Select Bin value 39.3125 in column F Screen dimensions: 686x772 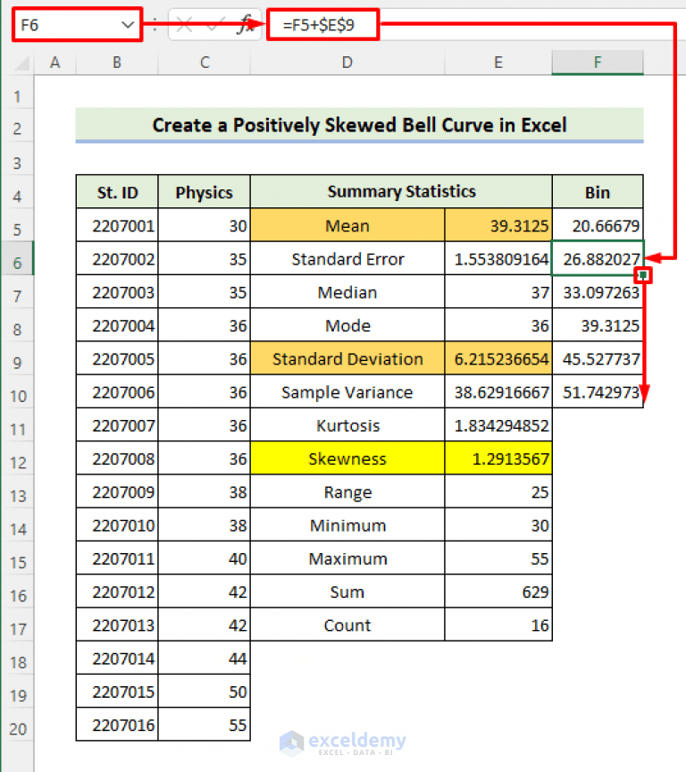[598, 325]
